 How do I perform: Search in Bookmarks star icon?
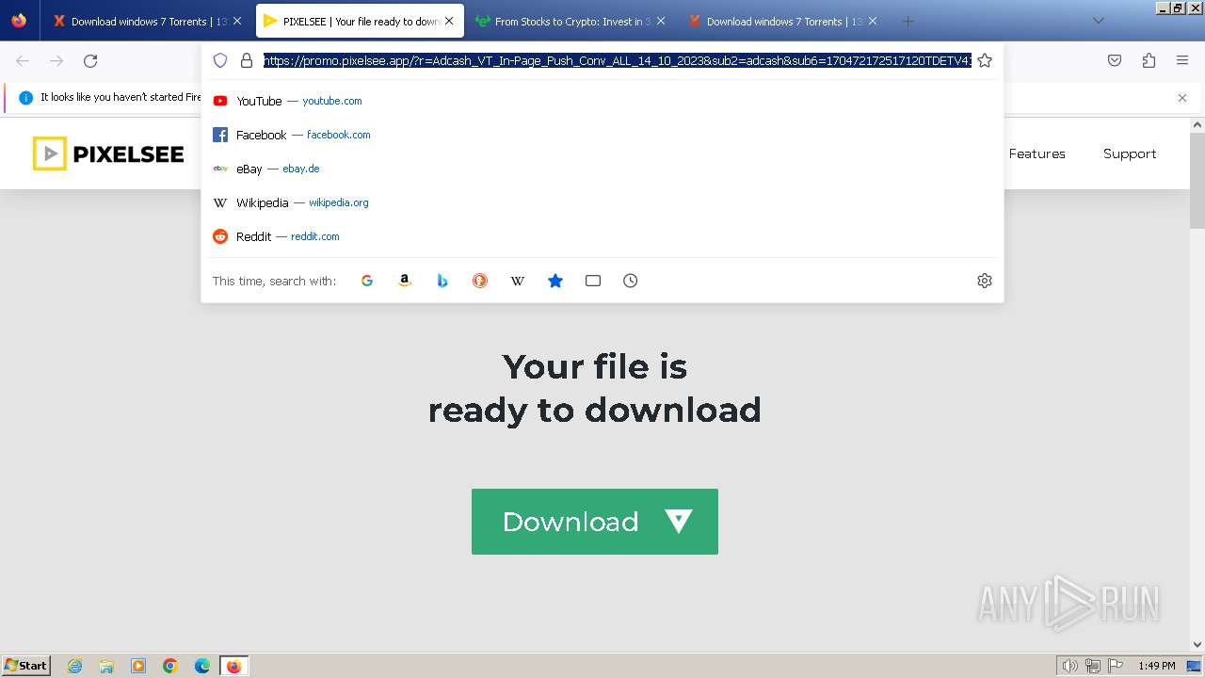point(555,281)
